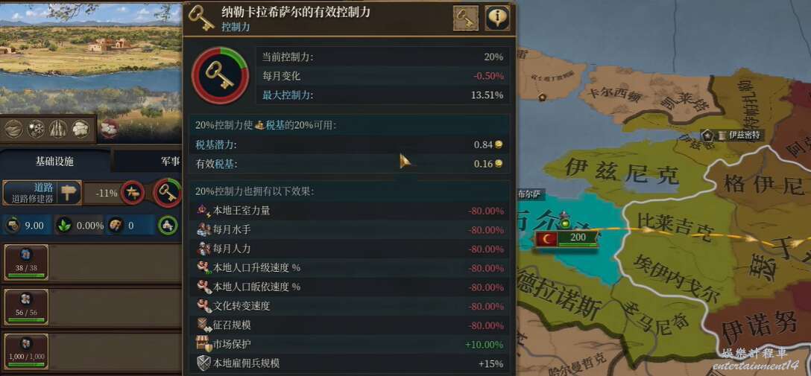Click the forest vegetation icon
Image resolution: width=811 pixels, height=376 pixels.
click(x=58, y=129)
